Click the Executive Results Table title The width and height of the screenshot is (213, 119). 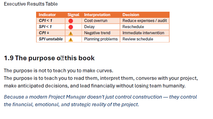[x=31, y=4]
